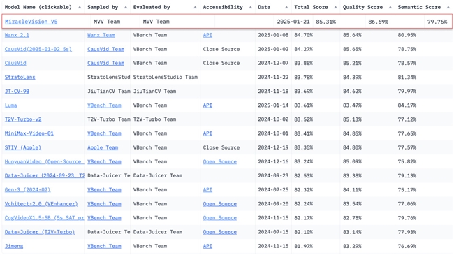Select the 82.78% quality score cell
The width and height of the screenshot is (454, 255).
click(352, 218)
